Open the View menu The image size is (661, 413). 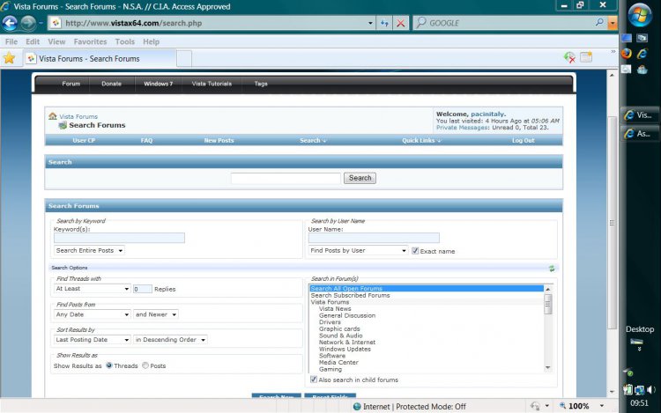pos(56,41)
